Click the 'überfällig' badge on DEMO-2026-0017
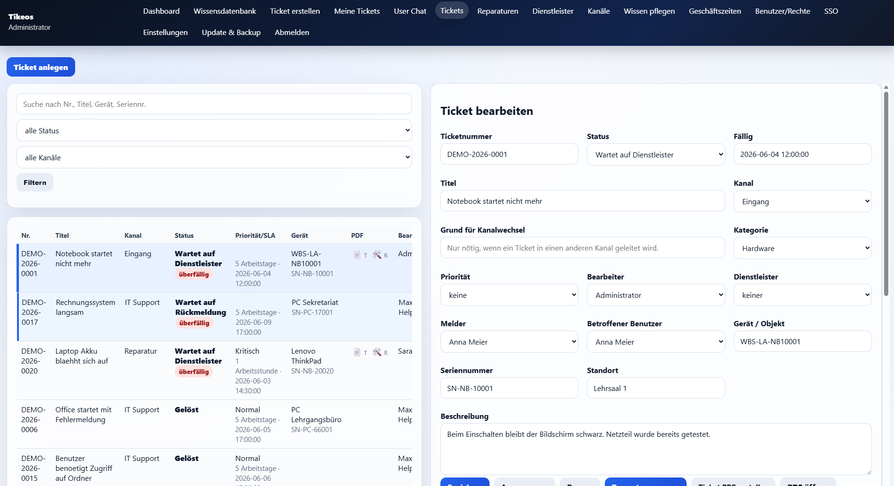The width and height of the screenshot is (894, 486). tap(194, 323)
